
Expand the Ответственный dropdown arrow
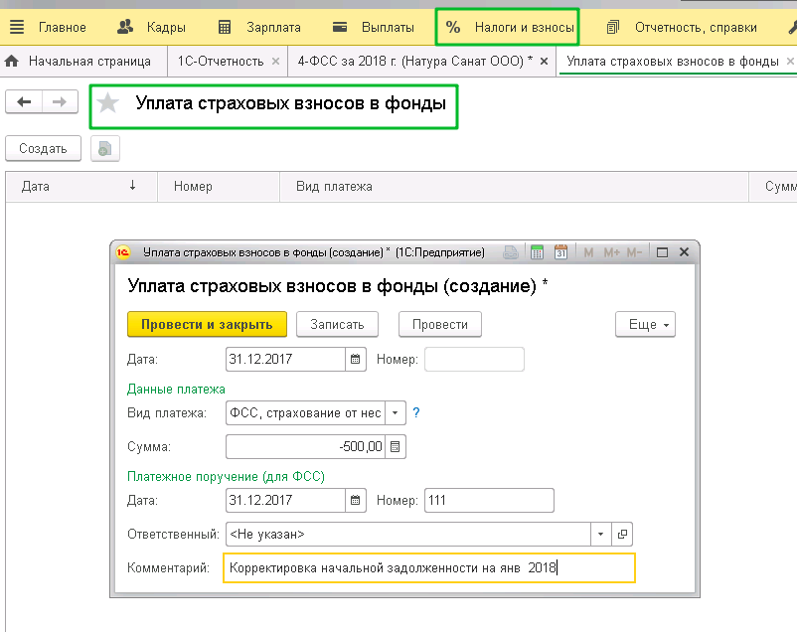point(601,535)
